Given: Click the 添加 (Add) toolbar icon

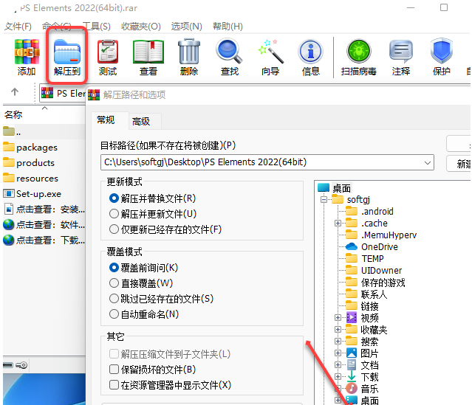Looking at the screenshot, I should coord(27,52).
